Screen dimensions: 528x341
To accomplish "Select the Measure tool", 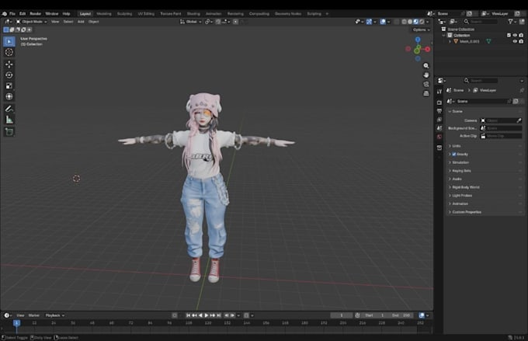I will point(9,120).
